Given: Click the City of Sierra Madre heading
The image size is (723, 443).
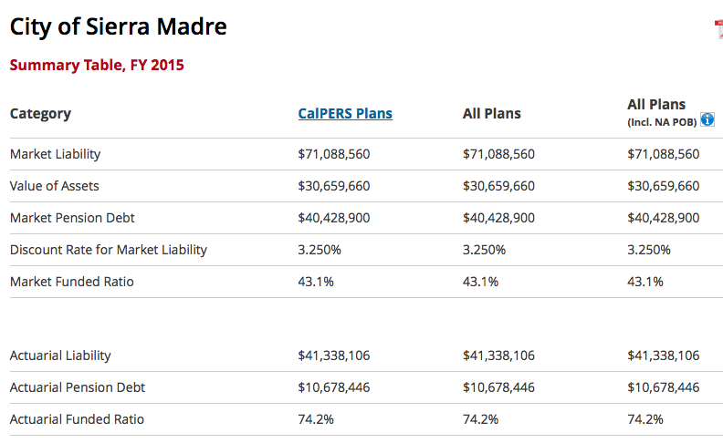Looking at the screenshot, I should tap(119, 27).
